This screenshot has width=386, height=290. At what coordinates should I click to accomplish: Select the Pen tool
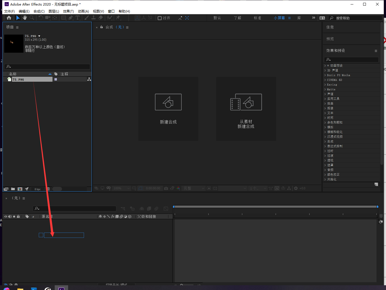[x=71, y=18]
